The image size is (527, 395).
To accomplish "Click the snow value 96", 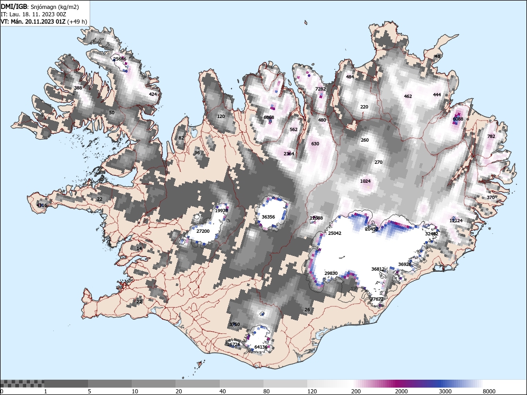I will pos(197,153).
